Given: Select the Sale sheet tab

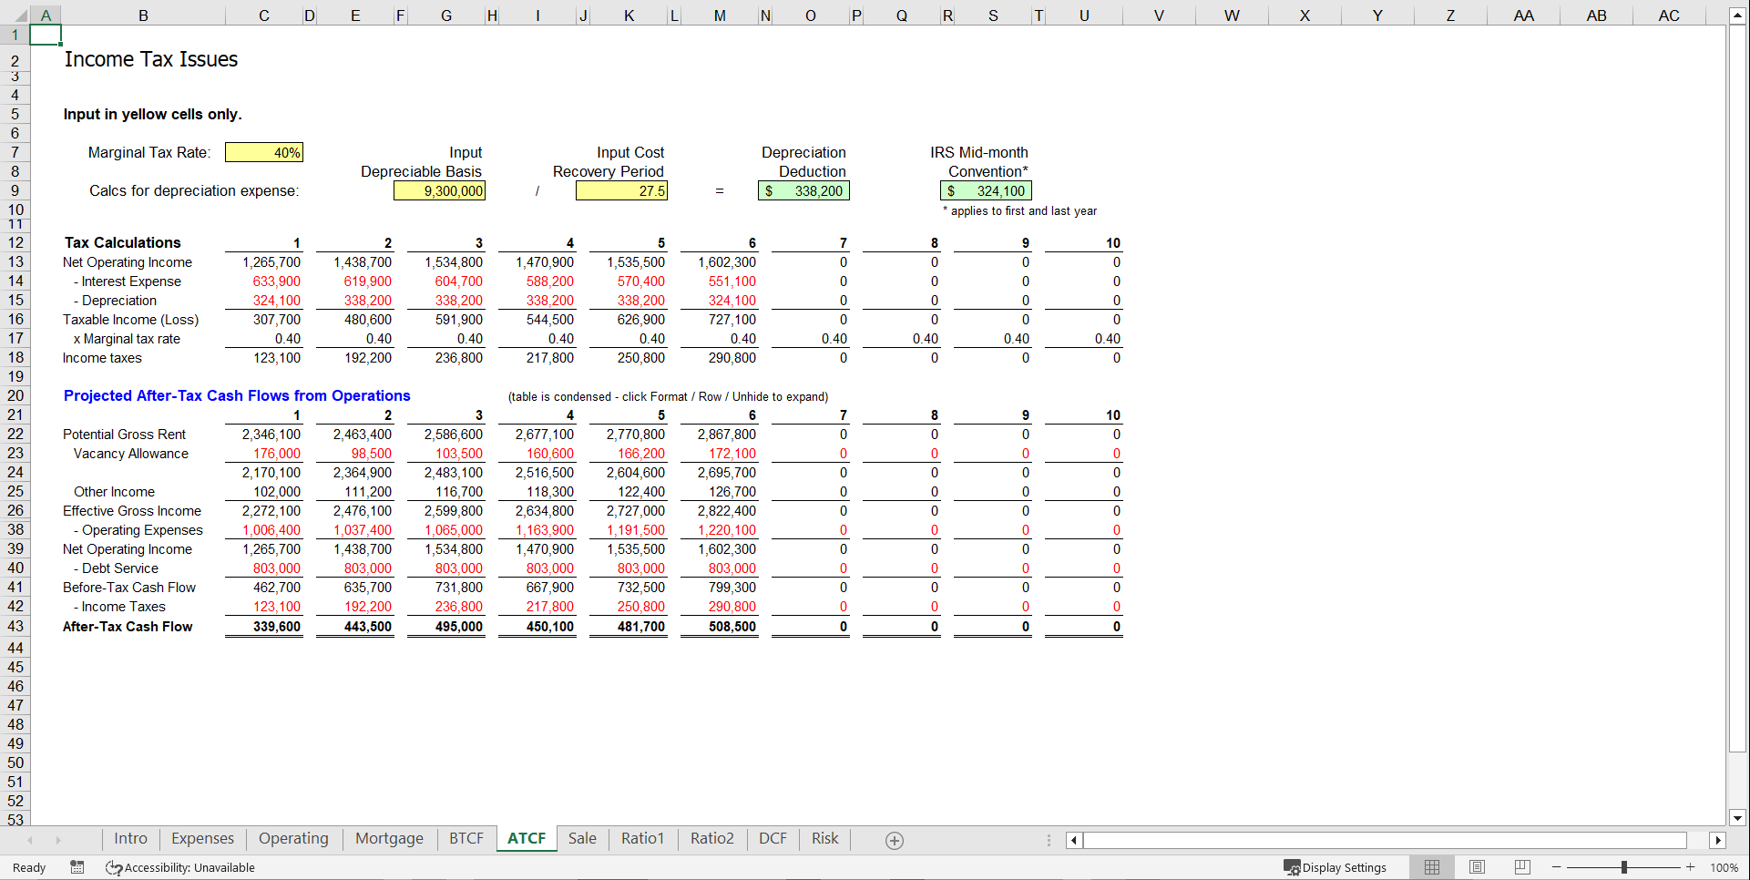Looking at the screenshot, I should click(x=582, y=838).
